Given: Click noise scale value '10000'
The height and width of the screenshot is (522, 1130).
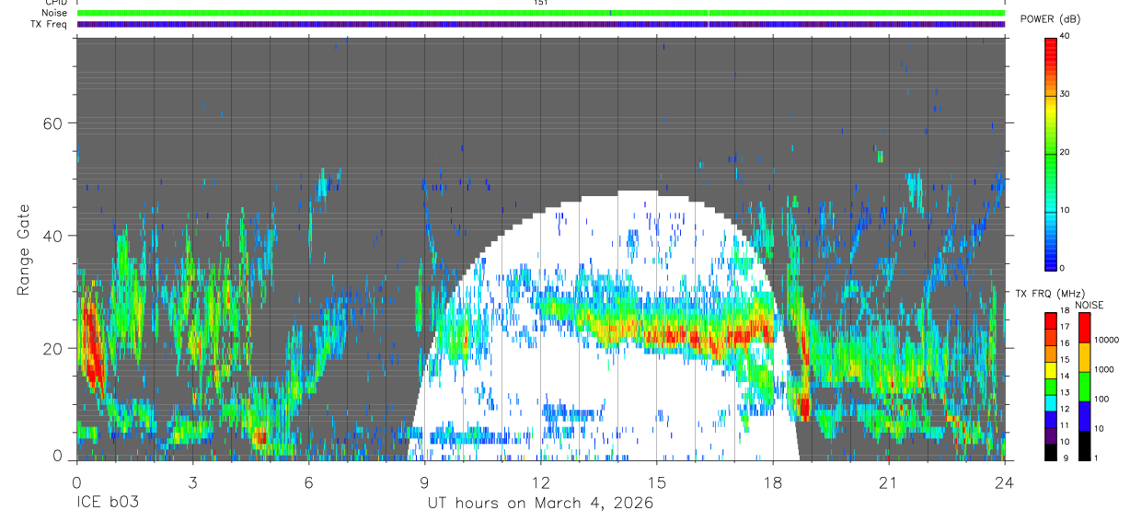Looking at the screenshot, I should (x=1107, y=340).
